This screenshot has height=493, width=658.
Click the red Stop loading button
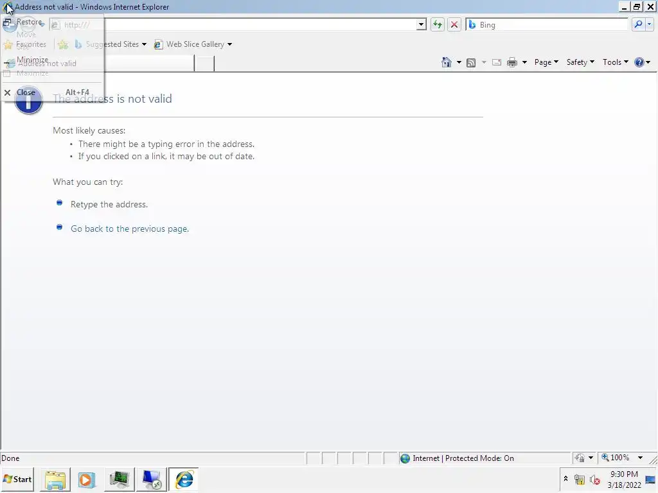pos(454,25)
